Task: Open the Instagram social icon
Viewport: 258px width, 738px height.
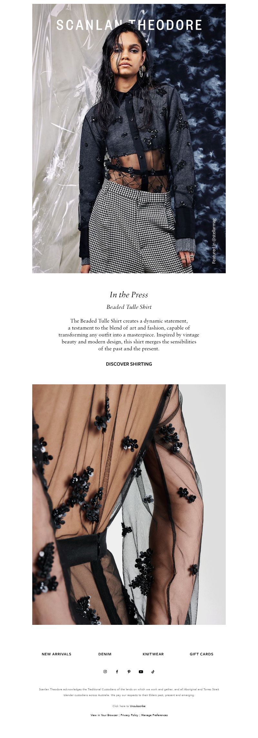Action: coord(105,672)
